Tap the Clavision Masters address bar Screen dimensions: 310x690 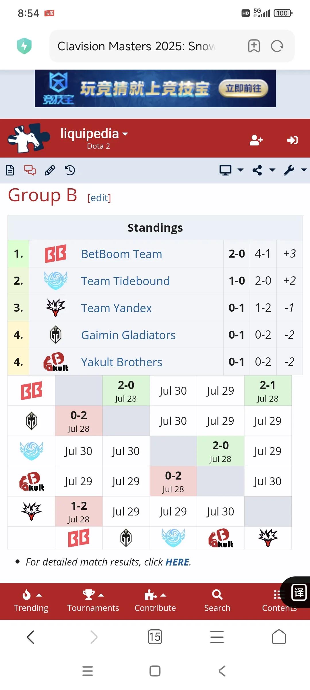click(x=146, y=46)
